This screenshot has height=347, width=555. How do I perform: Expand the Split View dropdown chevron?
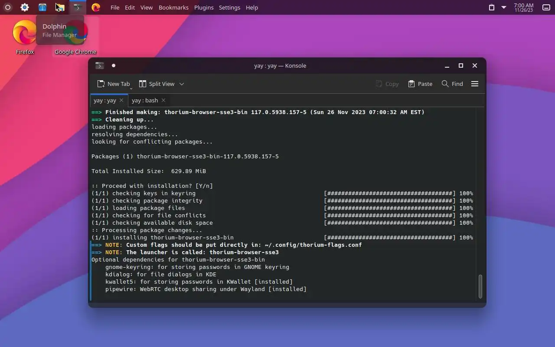tap(182, 84)
